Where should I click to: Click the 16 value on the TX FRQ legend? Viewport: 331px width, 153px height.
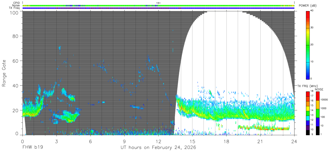pyautogui.click(x=312, y=100)
